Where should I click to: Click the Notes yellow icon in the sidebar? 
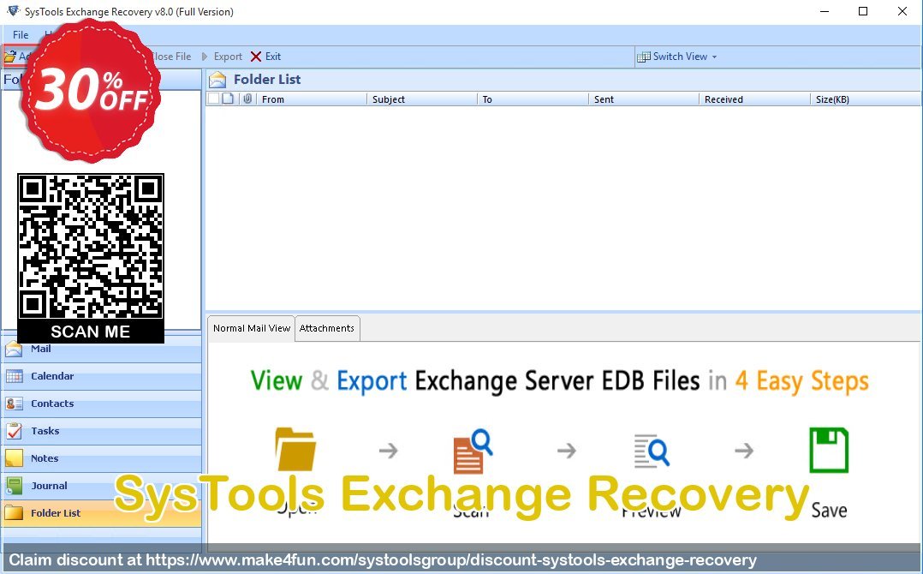point(14,458)
